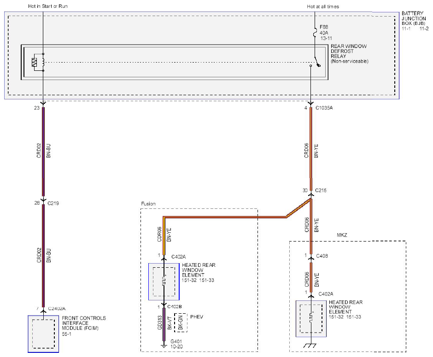This screenshot has height=357, width=433.
Task: Select the C408 connector arrow symbol
Action: pyautogui.click(x=311, y=258)
